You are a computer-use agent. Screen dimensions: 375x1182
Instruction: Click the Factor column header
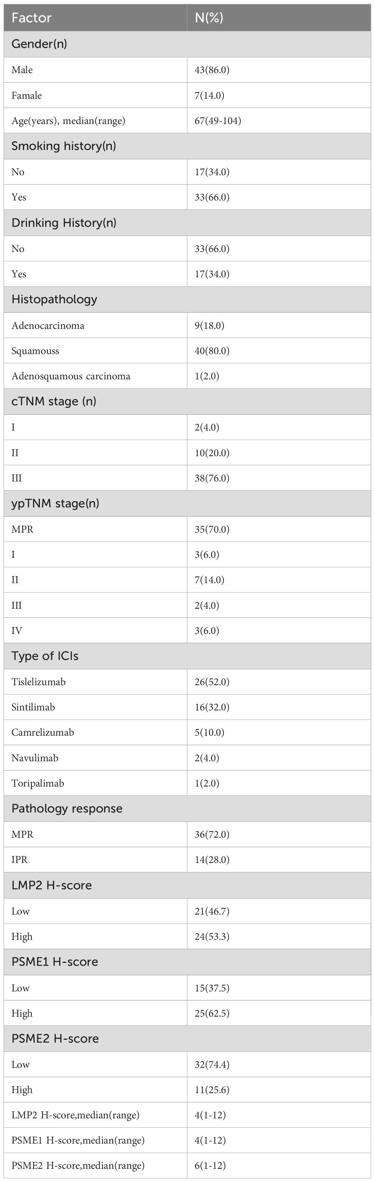(x=31, y=18)
